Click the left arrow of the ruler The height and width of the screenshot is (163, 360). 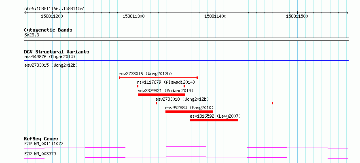tap(25, 13)
